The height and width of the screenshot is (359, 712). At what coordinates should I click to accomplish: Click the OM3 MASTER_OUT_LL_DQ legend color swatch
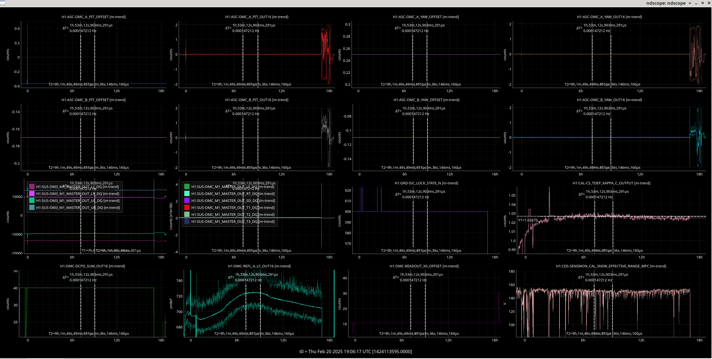pyautogui.click(x=32, y=187)
